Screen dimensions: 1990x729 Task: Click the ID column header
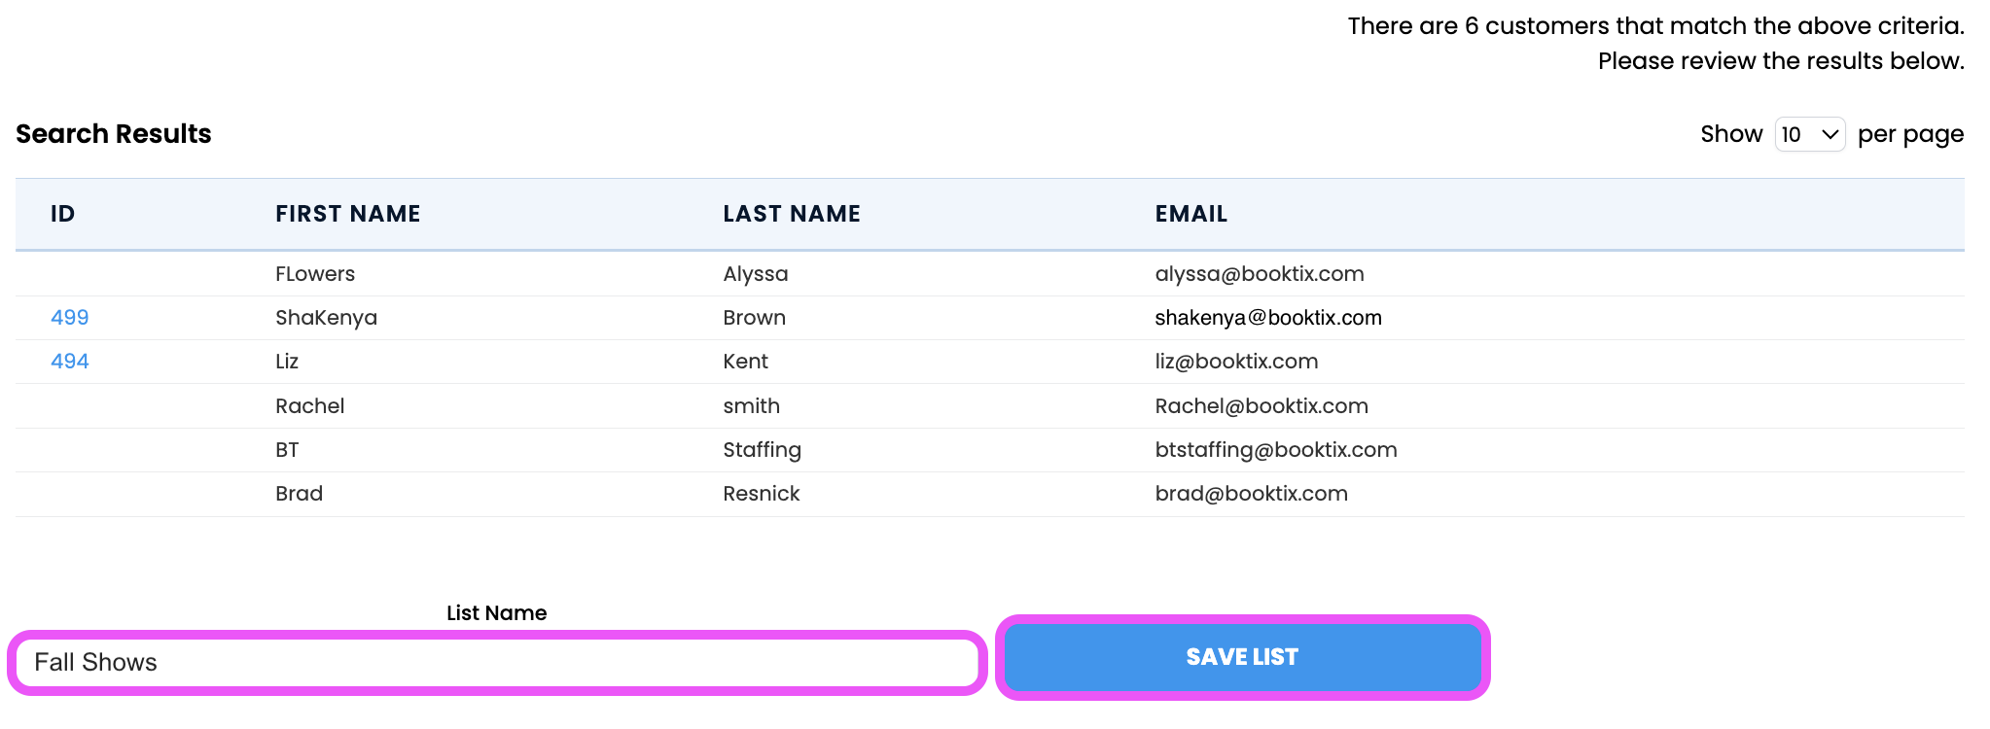tap(63, 214)
